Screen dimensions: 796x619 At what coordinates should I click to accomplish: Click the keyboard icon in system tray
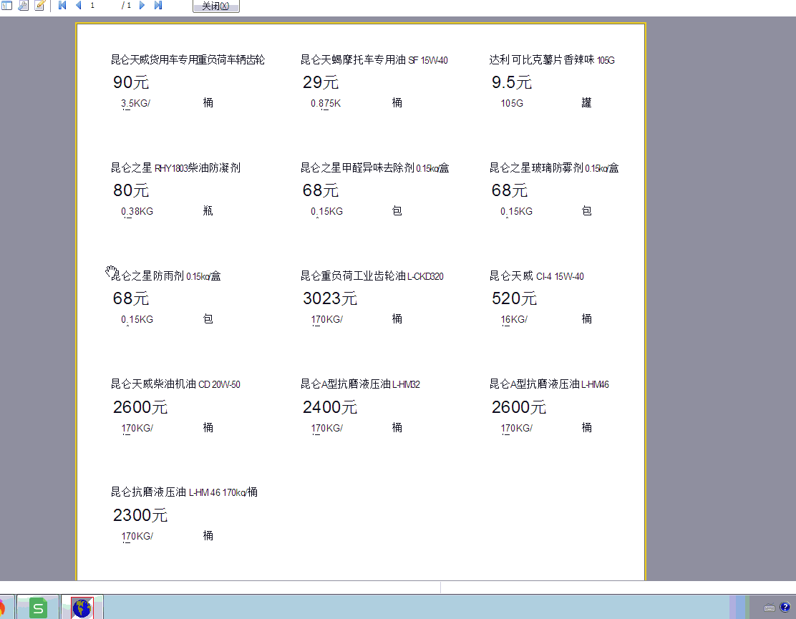(x=770, y=608)
